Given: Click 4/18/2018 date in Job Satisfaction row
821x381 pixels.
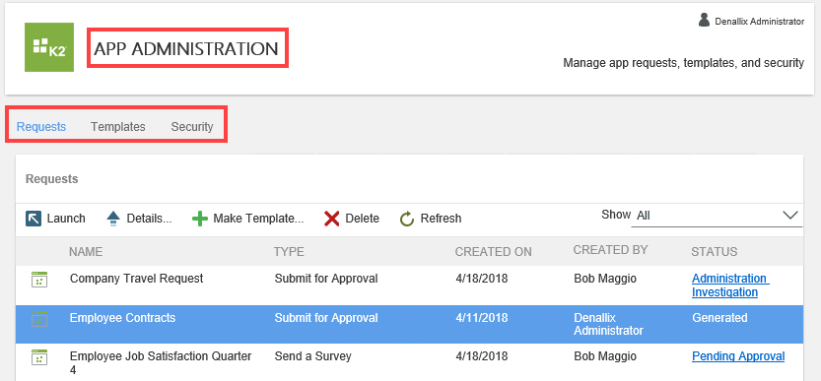Looking at the screenshot, I should (482, 356).
